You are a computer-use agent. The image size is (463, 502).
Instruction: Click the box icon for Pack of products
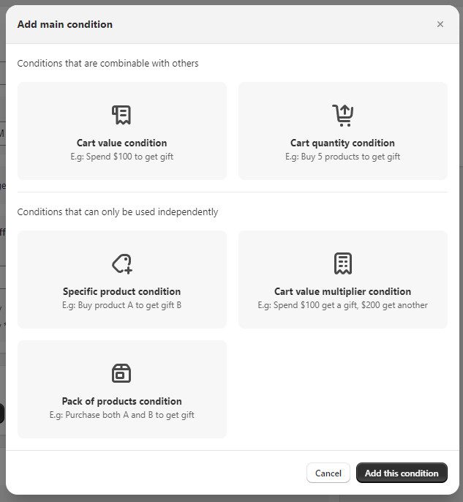click(121, 373)
